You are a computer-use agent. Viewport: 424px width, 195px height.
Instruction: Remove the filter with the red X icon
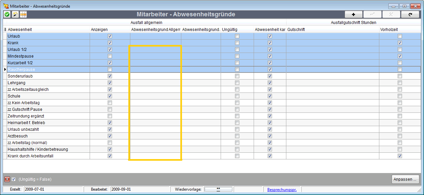(7, 179)
